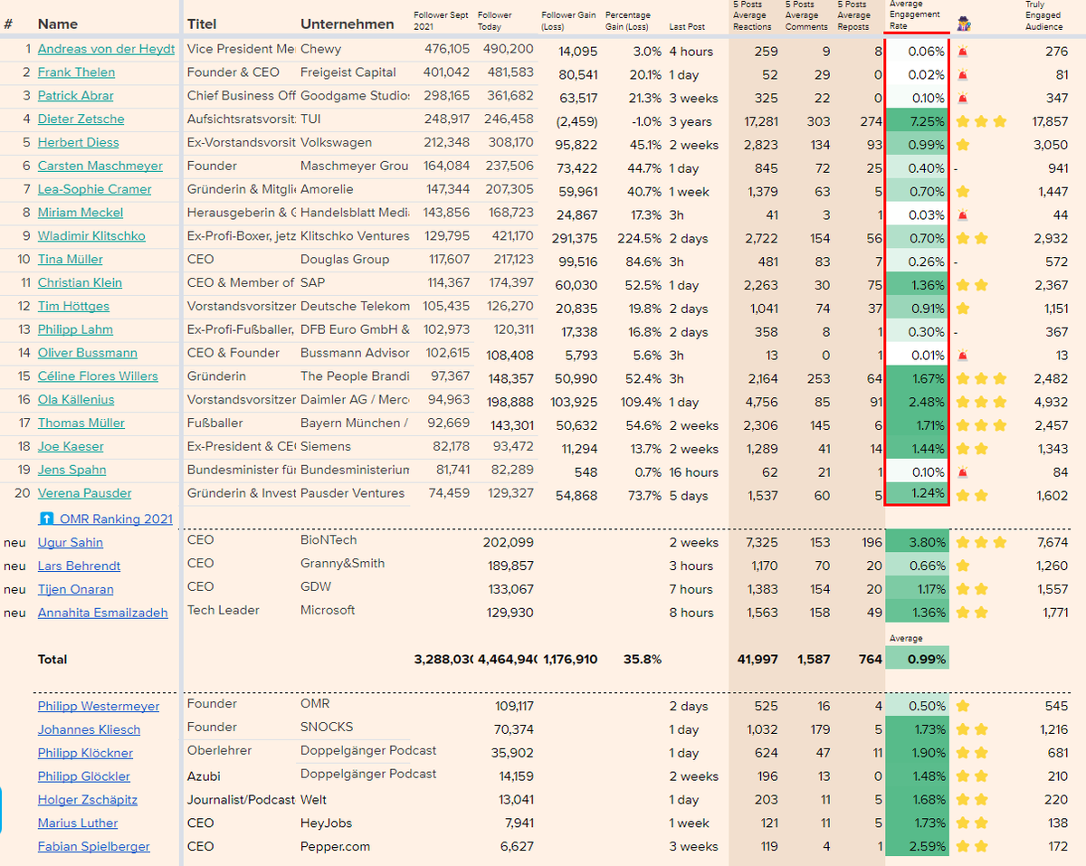1086x866 pixels.
Task: Click the Wladimir Klitschko name link
Action: point(91,236)
